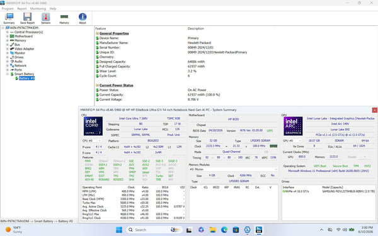Expand the Central Processor(s) node
The height and width of the screenshot is (236, 378).
7,32
